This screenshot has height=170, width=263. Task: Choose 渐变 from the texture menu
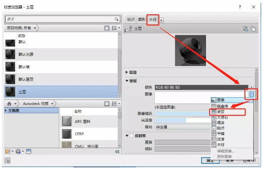[x=232, y=112]
